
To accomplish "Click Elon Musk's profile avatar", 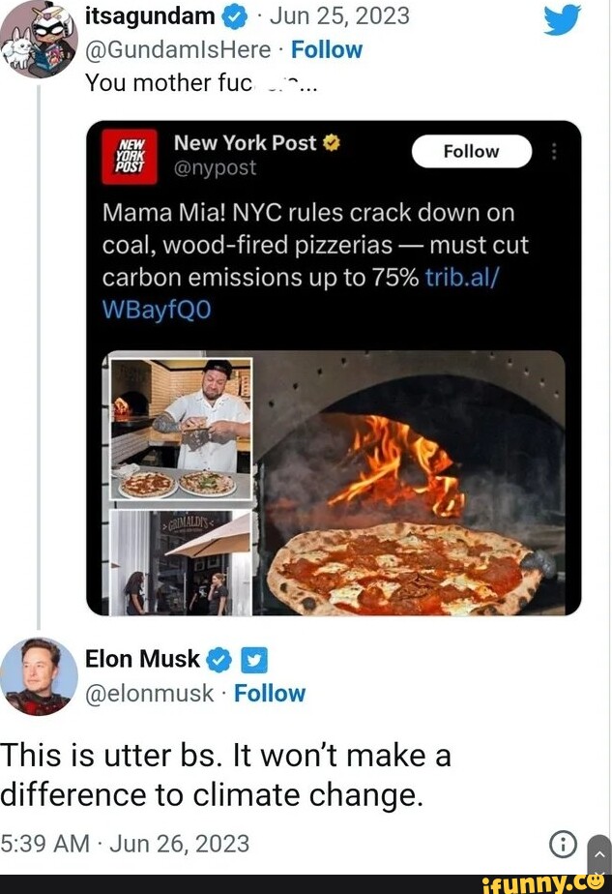I will 39,675.
